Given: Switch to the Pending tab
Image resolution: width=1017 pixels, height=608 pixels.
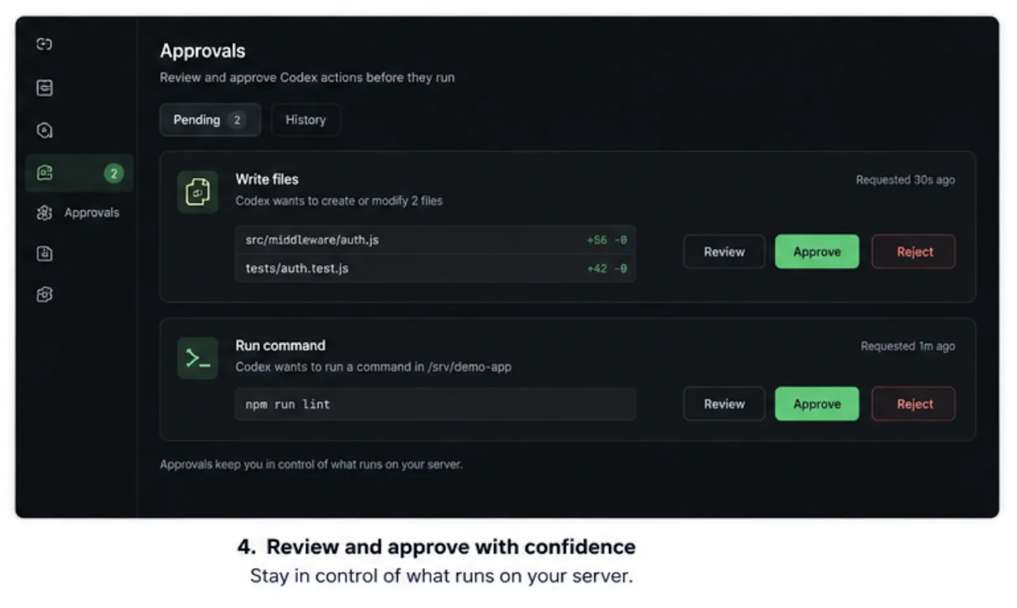Looking at the screenshot, I should coord(210,119).
